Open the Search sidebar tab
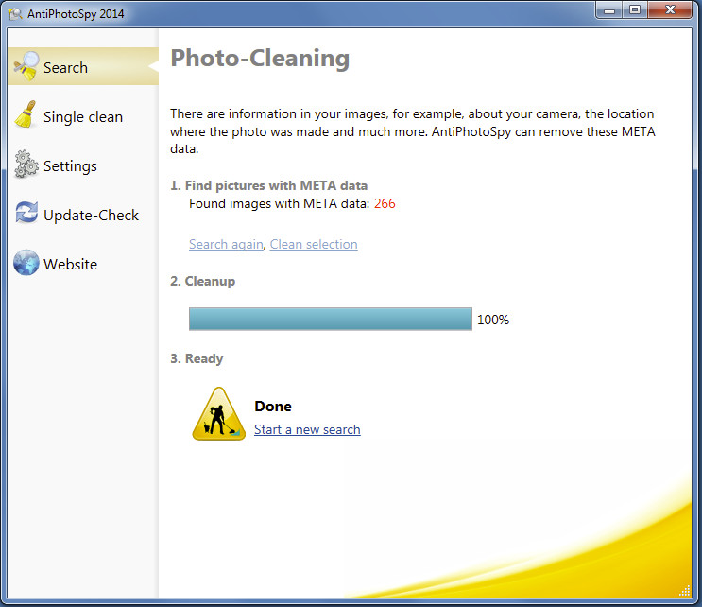The height and width of the screenshot is (607, 702). [x=83, y=66]
